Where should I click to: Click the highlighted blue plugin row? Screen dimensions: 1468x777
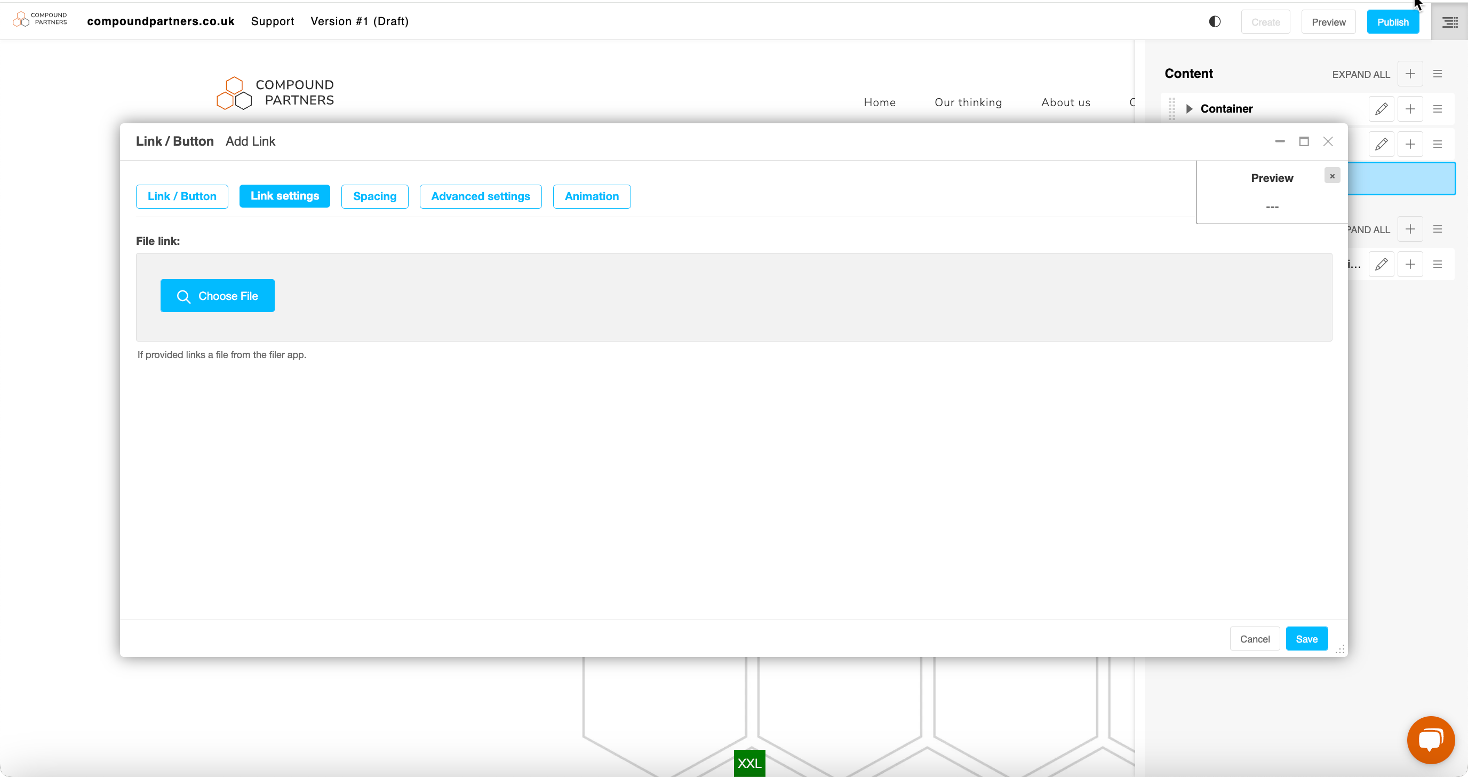1401,178
